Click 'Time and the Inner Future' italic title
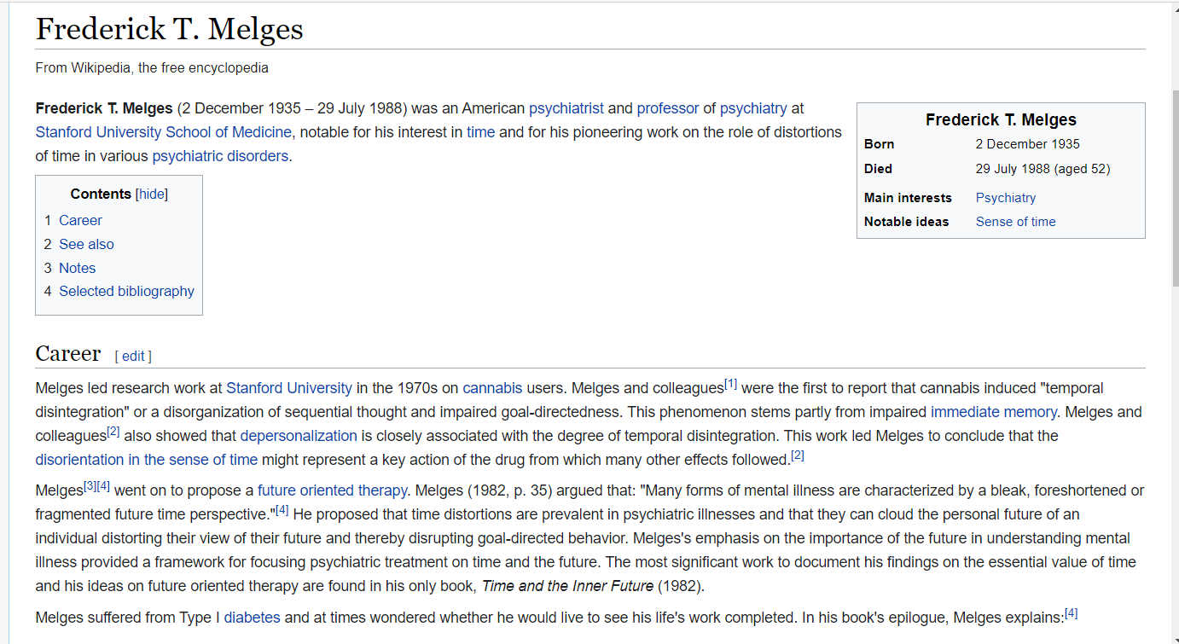The width and height of the screenshot is (1179, 644). (567, 586)
